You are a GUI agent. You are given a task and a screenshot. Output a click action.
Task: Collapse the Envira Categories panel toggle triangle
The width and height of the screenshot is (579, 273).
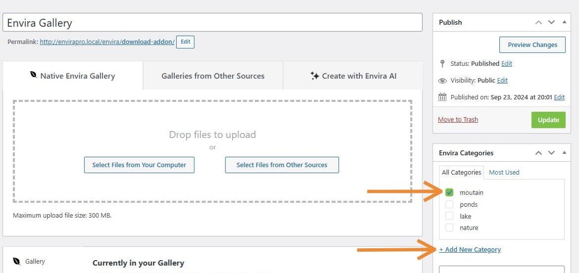564,153
